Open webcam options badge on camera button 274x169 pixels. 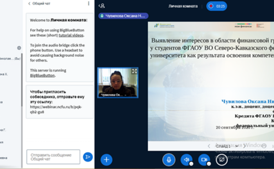coord(209,164)
